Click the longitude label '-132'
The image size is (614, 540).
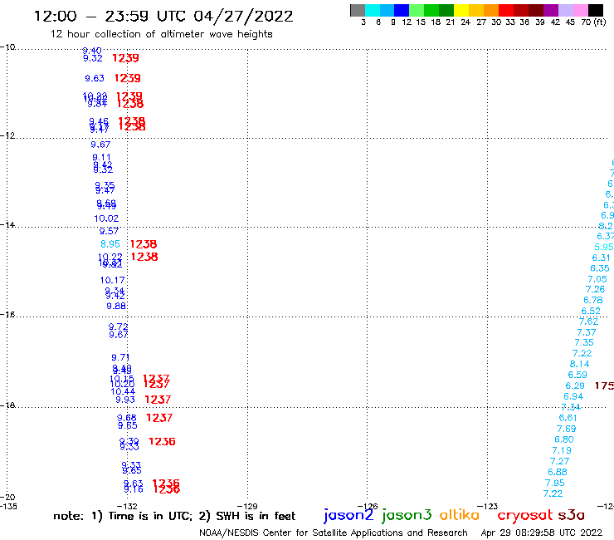(x=127, y=506)
